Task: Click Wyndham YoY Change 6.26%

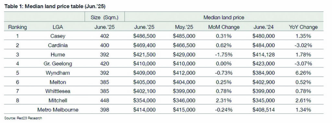Action: (303, 73)
